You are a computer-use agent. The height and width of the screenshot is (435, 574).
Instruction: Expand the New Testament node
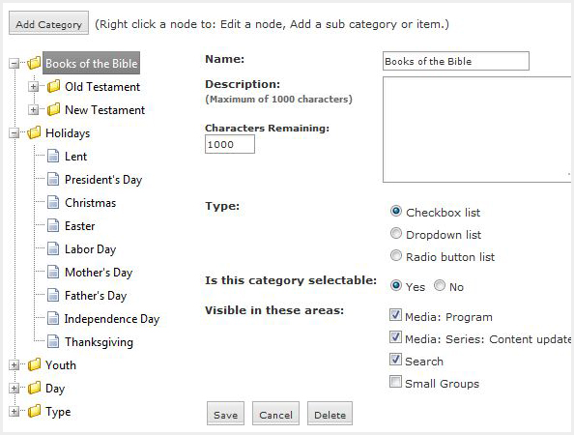click(33, 110)
